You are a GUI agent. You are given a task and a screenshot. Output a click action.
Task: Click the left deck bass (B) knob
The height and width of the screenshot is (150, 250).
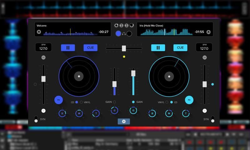pos(62,114)
